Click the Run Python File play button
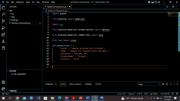 (167, 7)
